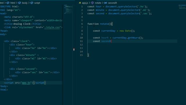The image size is (186, 105).
Task: Click the div class="second" line
Action: point(23,69)
